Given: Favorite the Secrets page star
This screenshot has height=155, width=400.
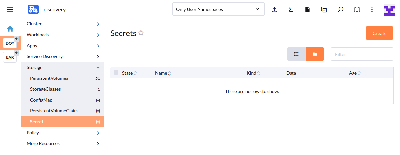Looking at the screenshot, I should [141, 33].
